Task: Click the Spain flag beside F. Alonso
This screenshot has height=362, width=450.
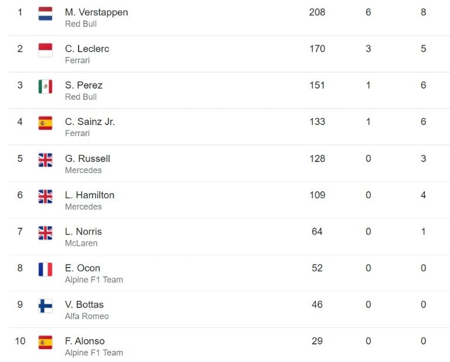Action: pyautogui.click(x=45, y=342)
